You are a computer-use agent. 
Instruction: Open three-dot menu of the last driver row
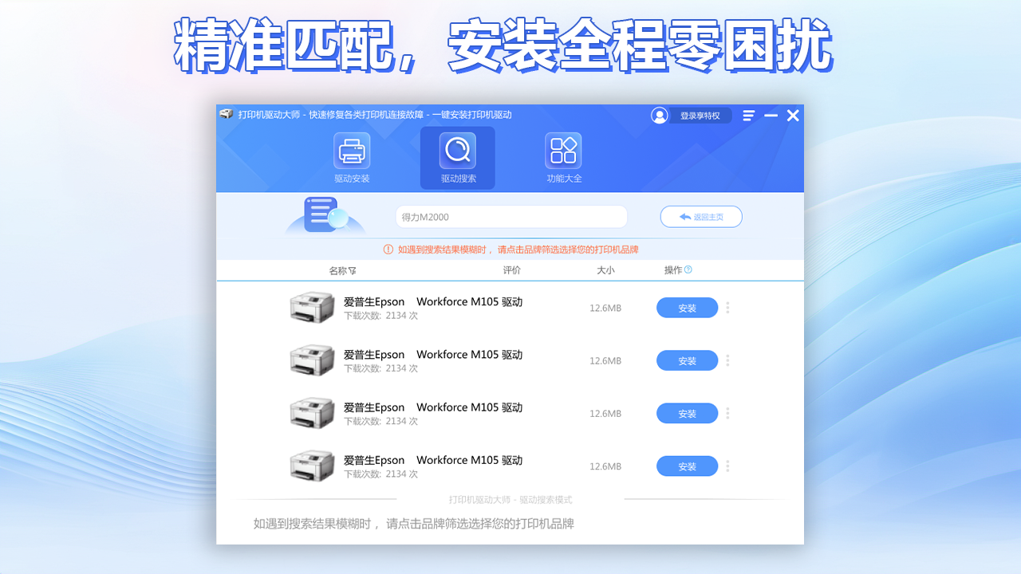click(x=727, y=466)
